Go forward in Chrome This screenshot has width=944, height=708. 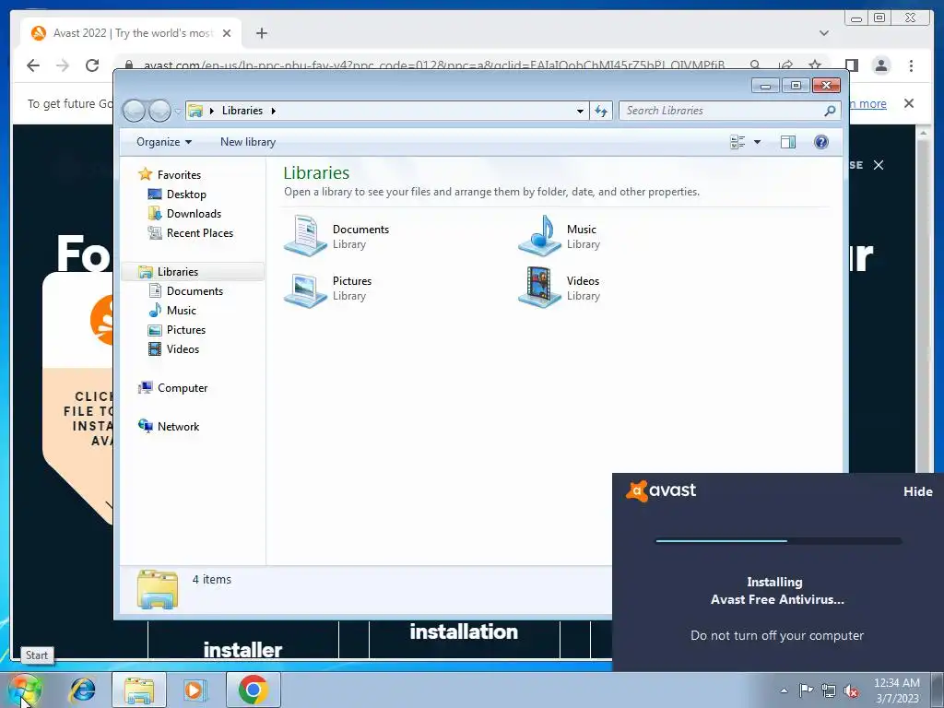pyautogui.click(x=63, y=65)
